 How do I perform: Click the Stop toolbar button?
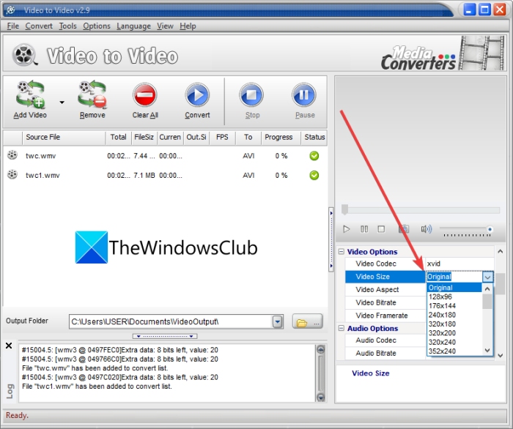(251, 100)
